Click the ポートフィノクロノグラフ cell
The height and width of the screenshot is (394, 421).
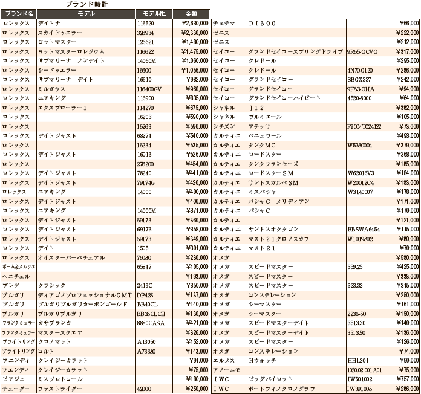click(x=282, y=389)
